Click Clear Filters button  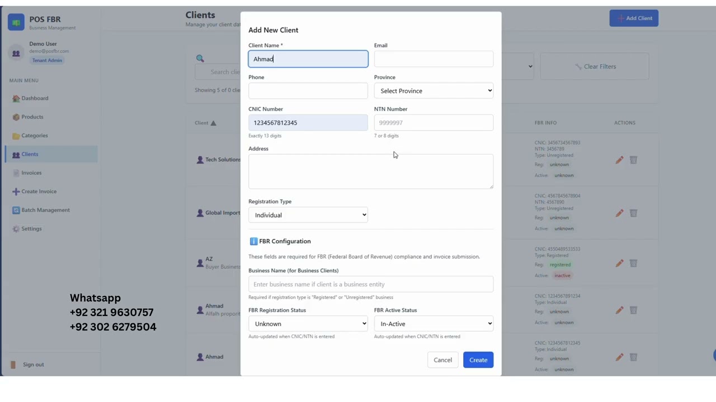pyautogui.click(x=595, y=66)
